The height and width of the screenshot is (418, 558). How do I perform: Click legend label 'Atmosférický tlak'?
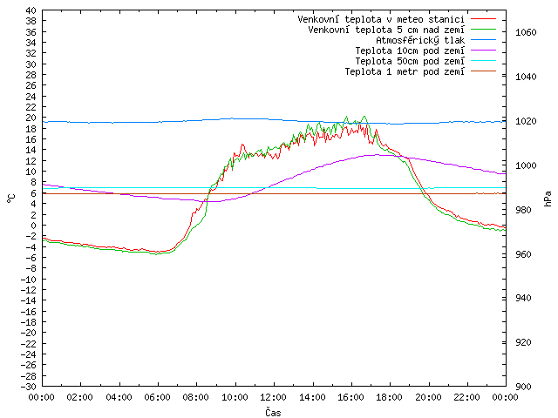coord(420,40)
